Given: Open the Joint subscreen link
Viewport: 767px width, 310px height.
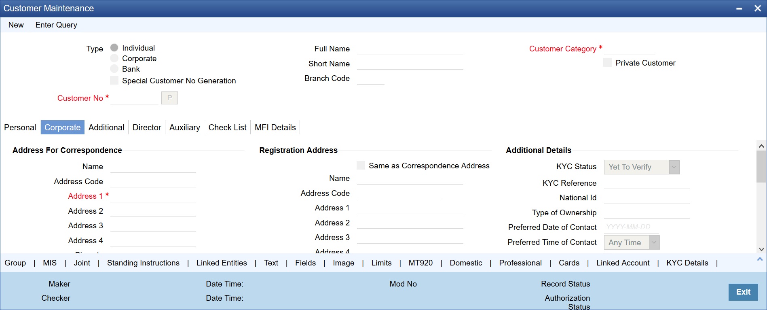Looking at the screenshot, I should [82, 263].
